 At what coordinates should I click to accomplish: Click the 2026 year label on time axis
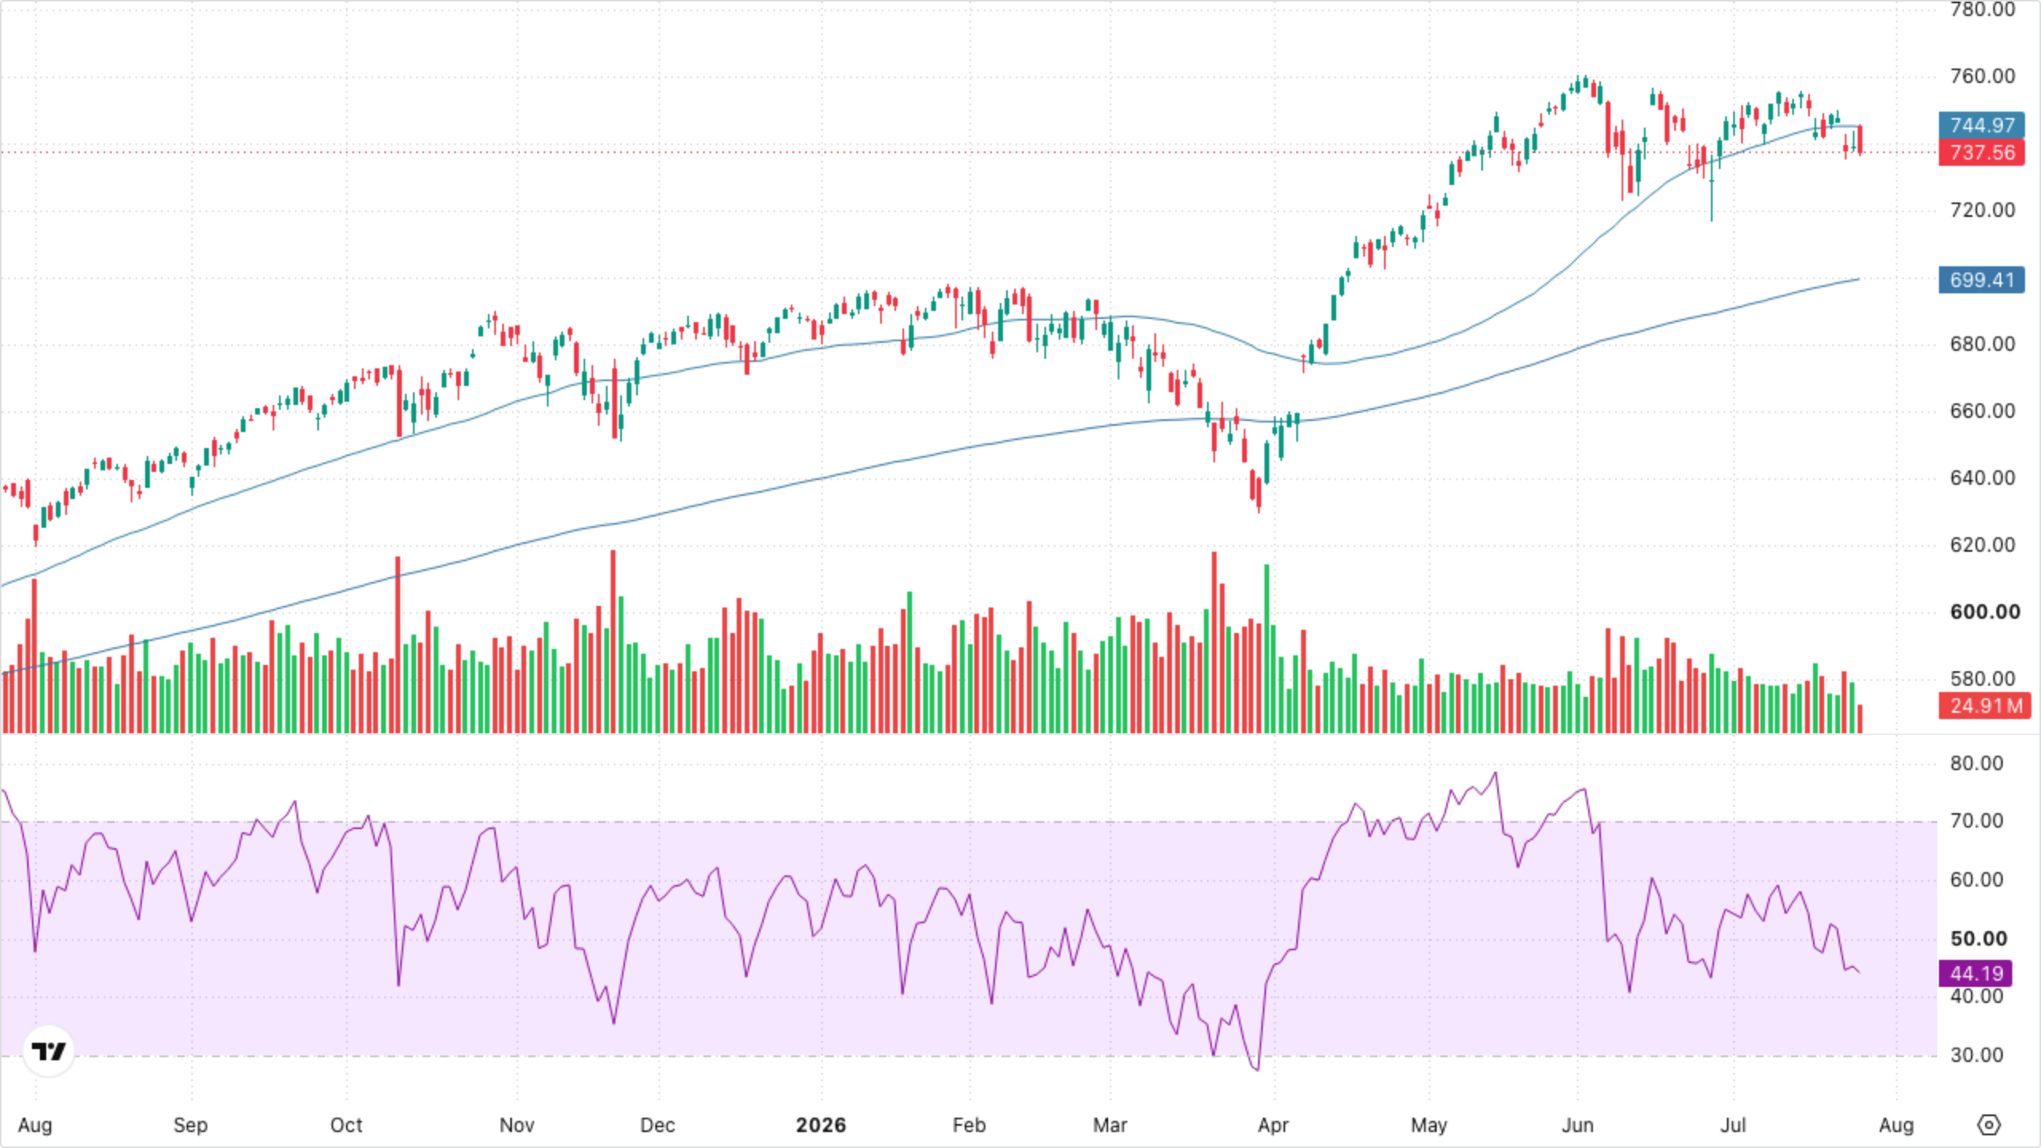pos(821,1126)
